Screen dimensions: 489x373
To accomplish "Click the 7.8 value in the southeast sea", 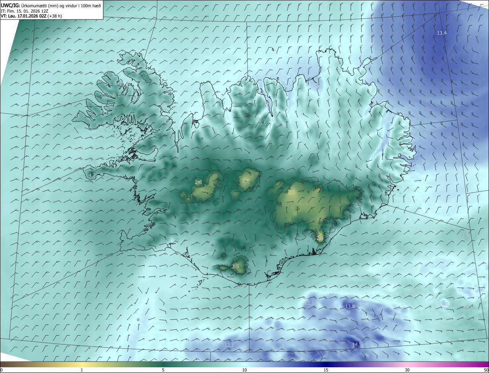I will [x=465, y=309].
